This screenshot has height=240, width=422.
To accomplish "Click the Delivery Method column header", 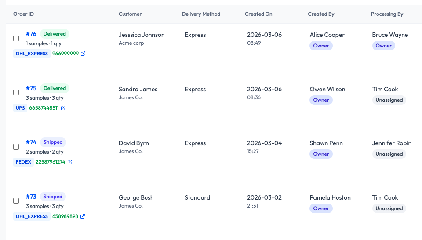I will coord(201,14).
